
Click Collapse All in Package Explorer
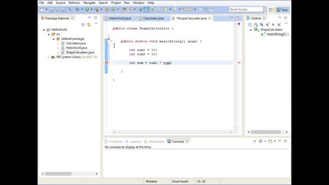pyautogui.click(x=83, y=25)
